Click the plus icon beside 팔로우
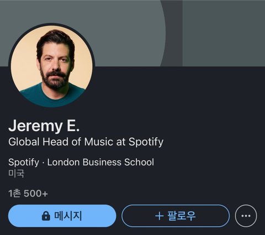Viewport: 265px width, 235px height. 160,216
